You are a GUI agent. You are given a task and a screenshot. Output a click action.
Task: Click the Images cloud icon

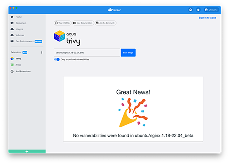coord(12,29)
